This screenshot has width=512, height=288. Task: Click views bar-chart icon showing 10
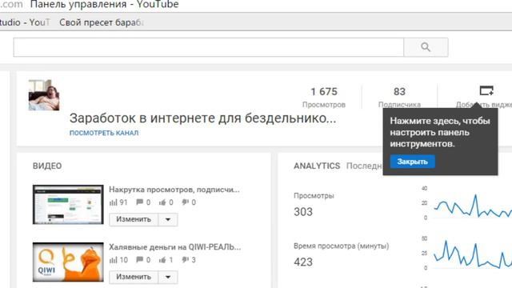(x=114, y=260)
